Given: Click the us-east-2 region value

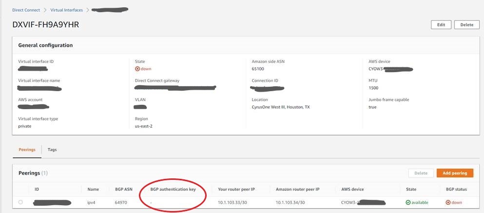Looking at the screenshot, I should point(143,126).
